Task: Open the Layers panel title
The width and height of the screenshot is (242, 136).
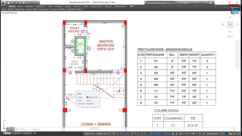Action: click(29, 9)
